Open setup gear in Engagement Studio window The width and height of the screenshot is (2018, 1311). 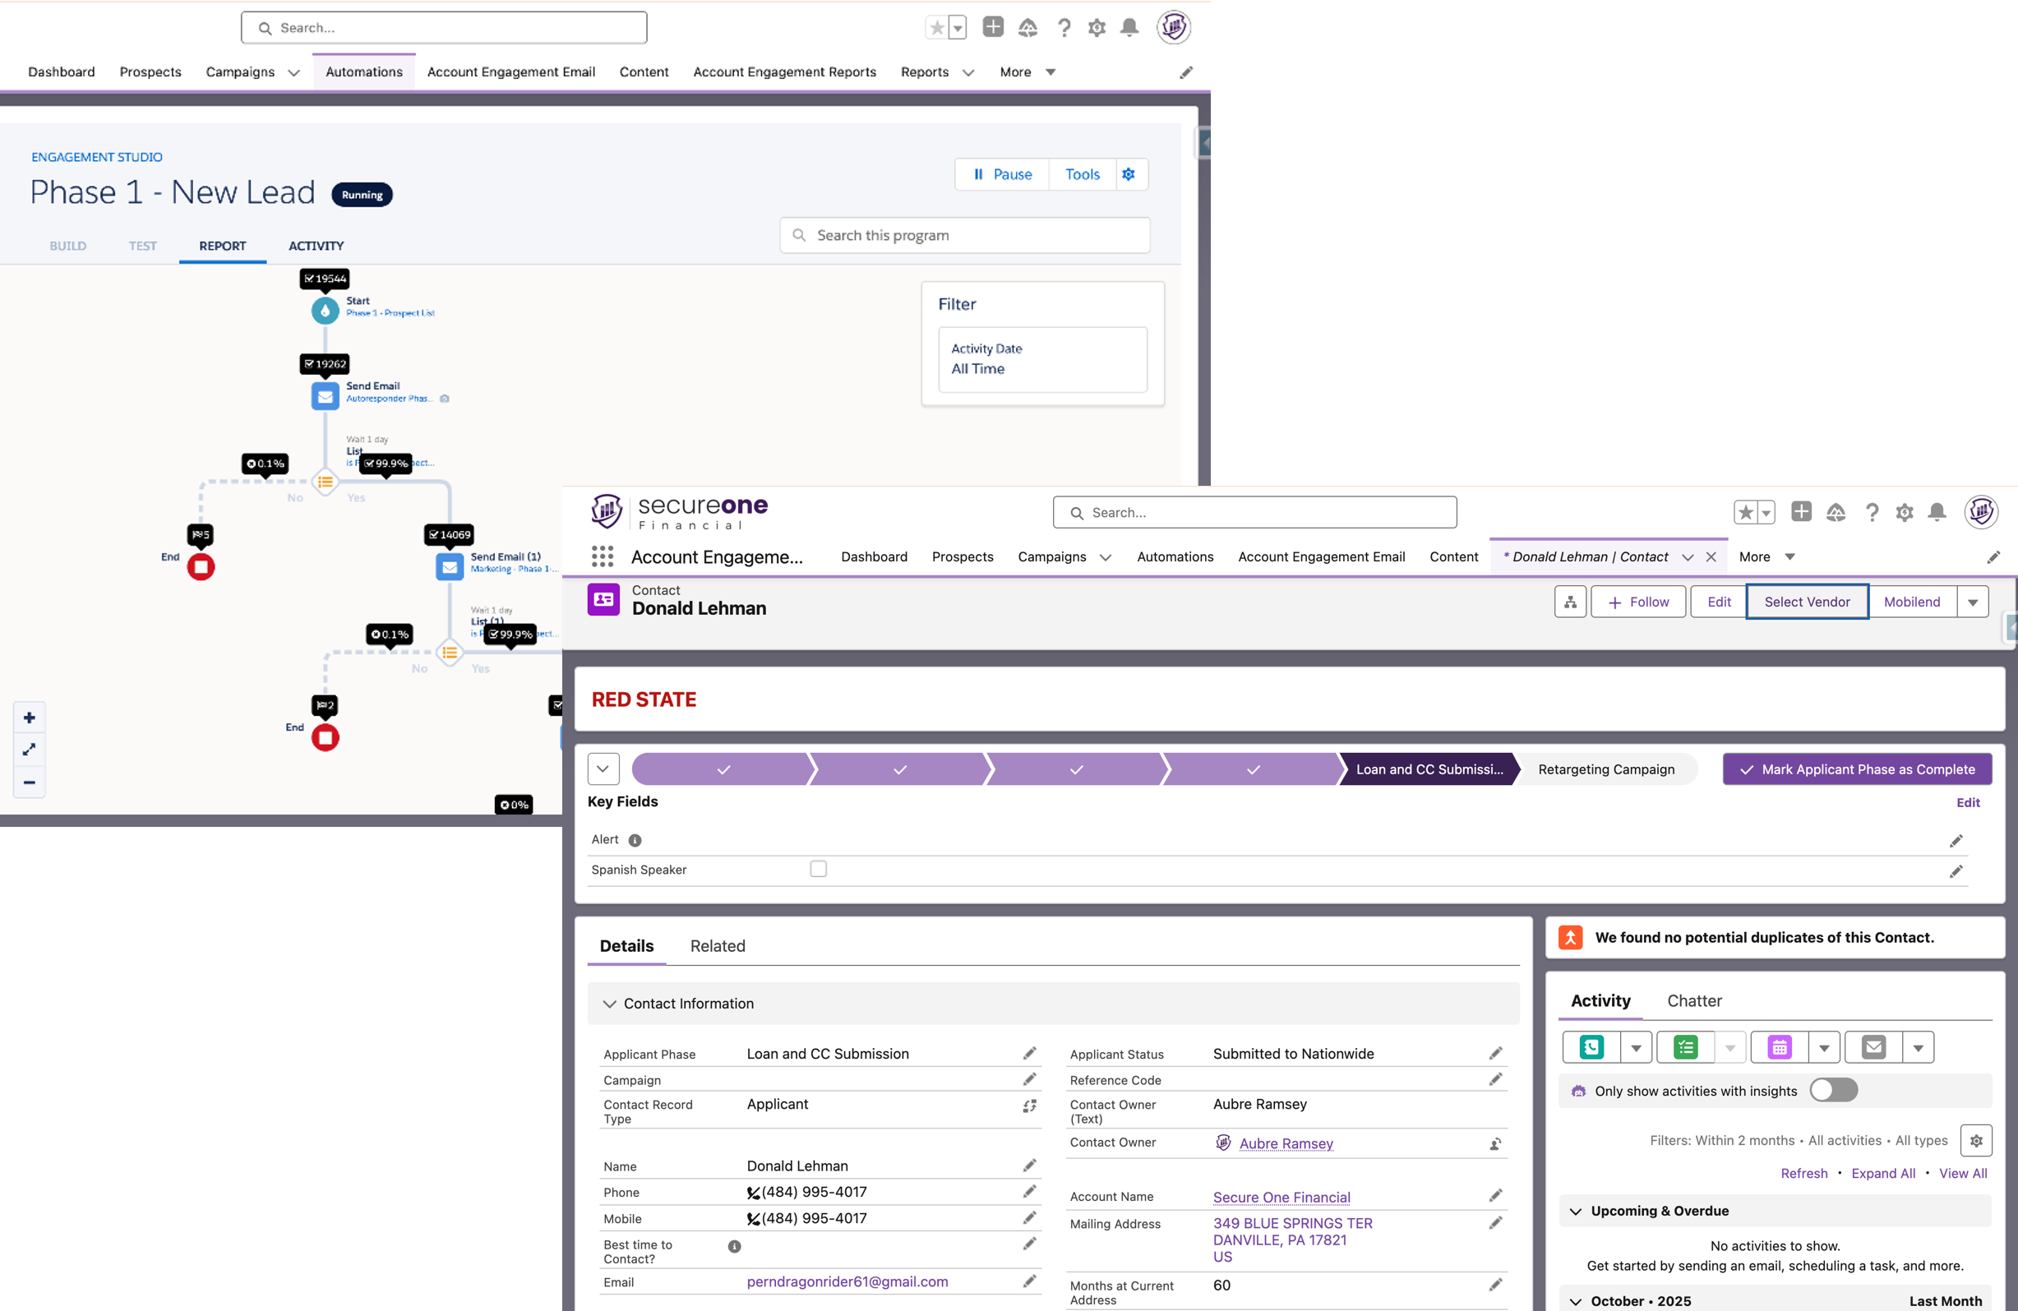(1097, 28)
